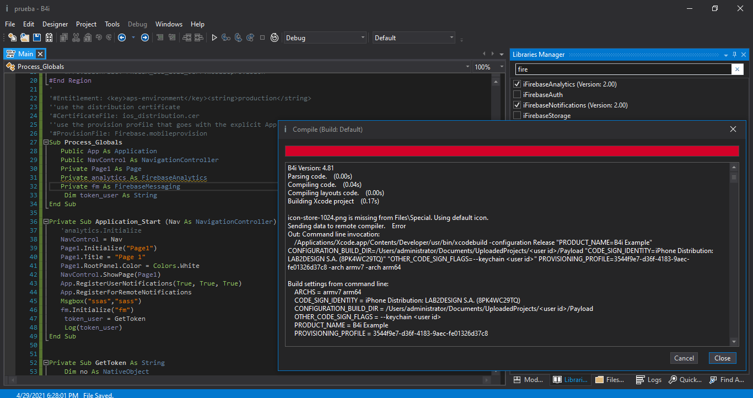Click the red compile progress bar

(x=512, y=151)
